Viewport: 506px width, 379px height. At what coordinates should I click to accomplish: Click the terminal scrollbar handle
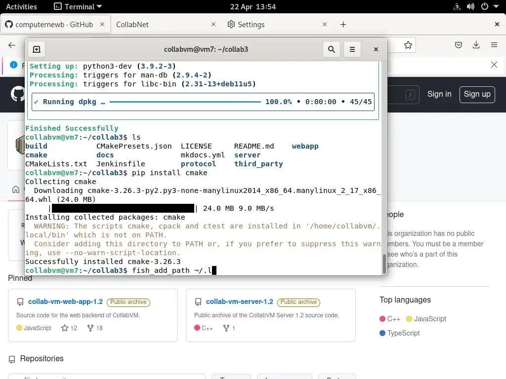[384, 264]
